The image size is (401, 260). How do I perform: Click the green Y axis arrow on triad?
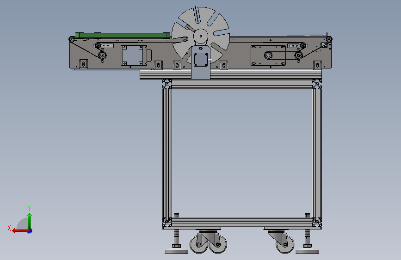tap(30, 221)
